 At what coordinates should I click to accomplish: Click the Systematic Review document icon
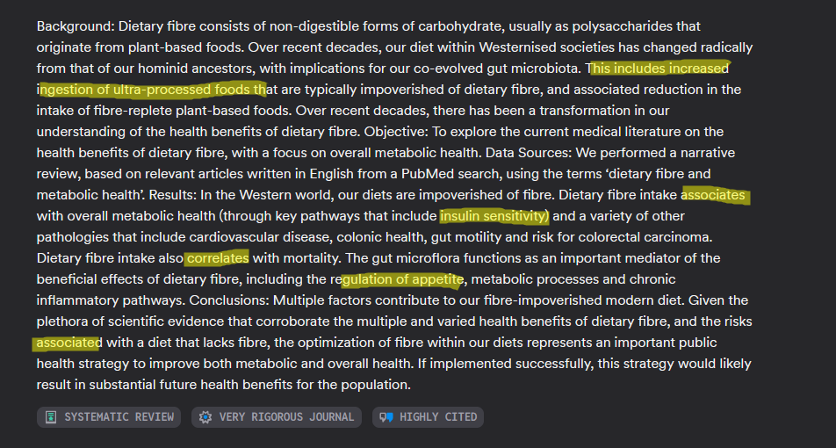point(51,417)
